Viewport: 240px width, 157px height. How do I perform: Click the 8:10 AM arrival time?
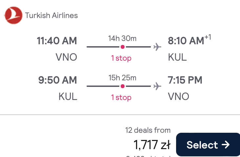[x=189, y=40]
